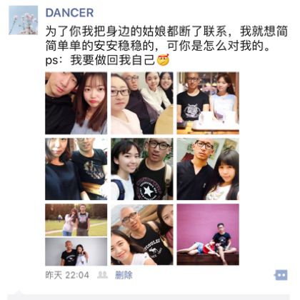300x300 pixels.
Task: View photo of pair seated at table
Action: [x=208, y=103]
